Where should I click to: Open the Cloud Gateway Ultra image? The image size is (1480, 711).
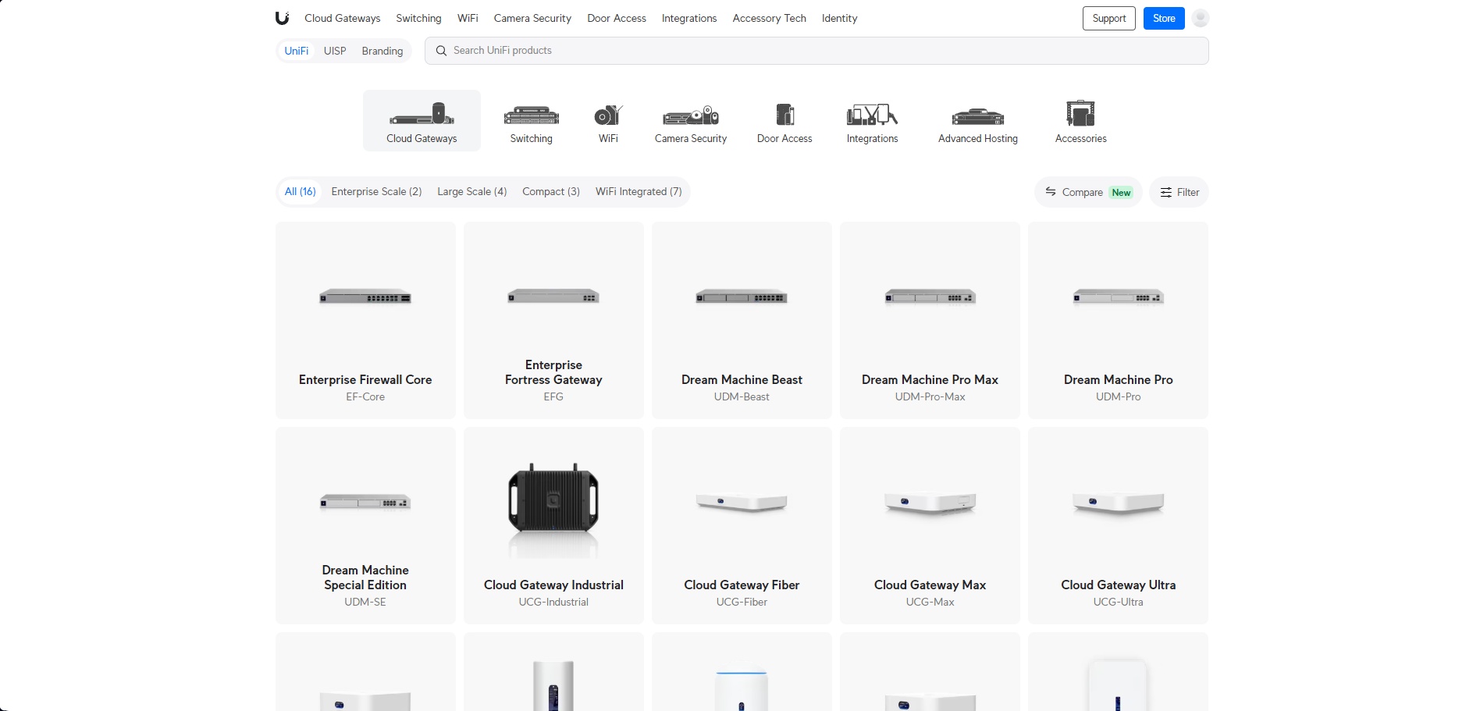pyautogui.click(x=1119, y=503)
